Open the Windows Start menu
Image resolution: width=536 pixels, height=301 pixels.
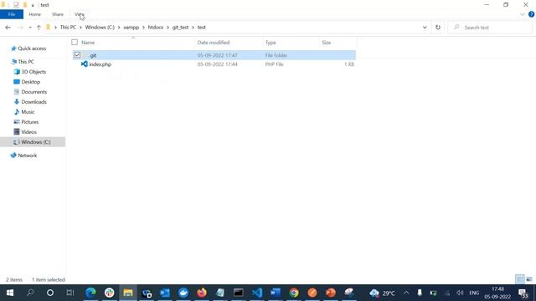pos(10,293)
